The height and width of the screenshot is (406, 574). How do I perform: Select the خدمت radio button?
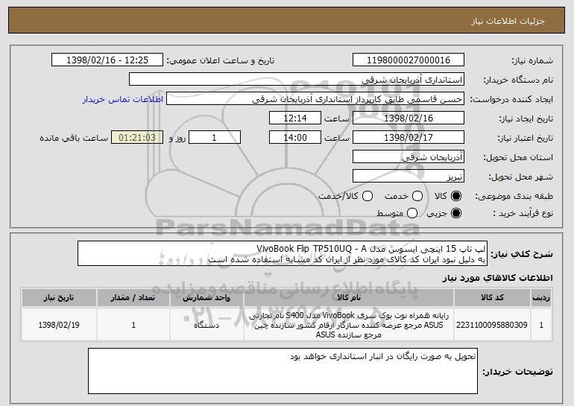point(417,196)
